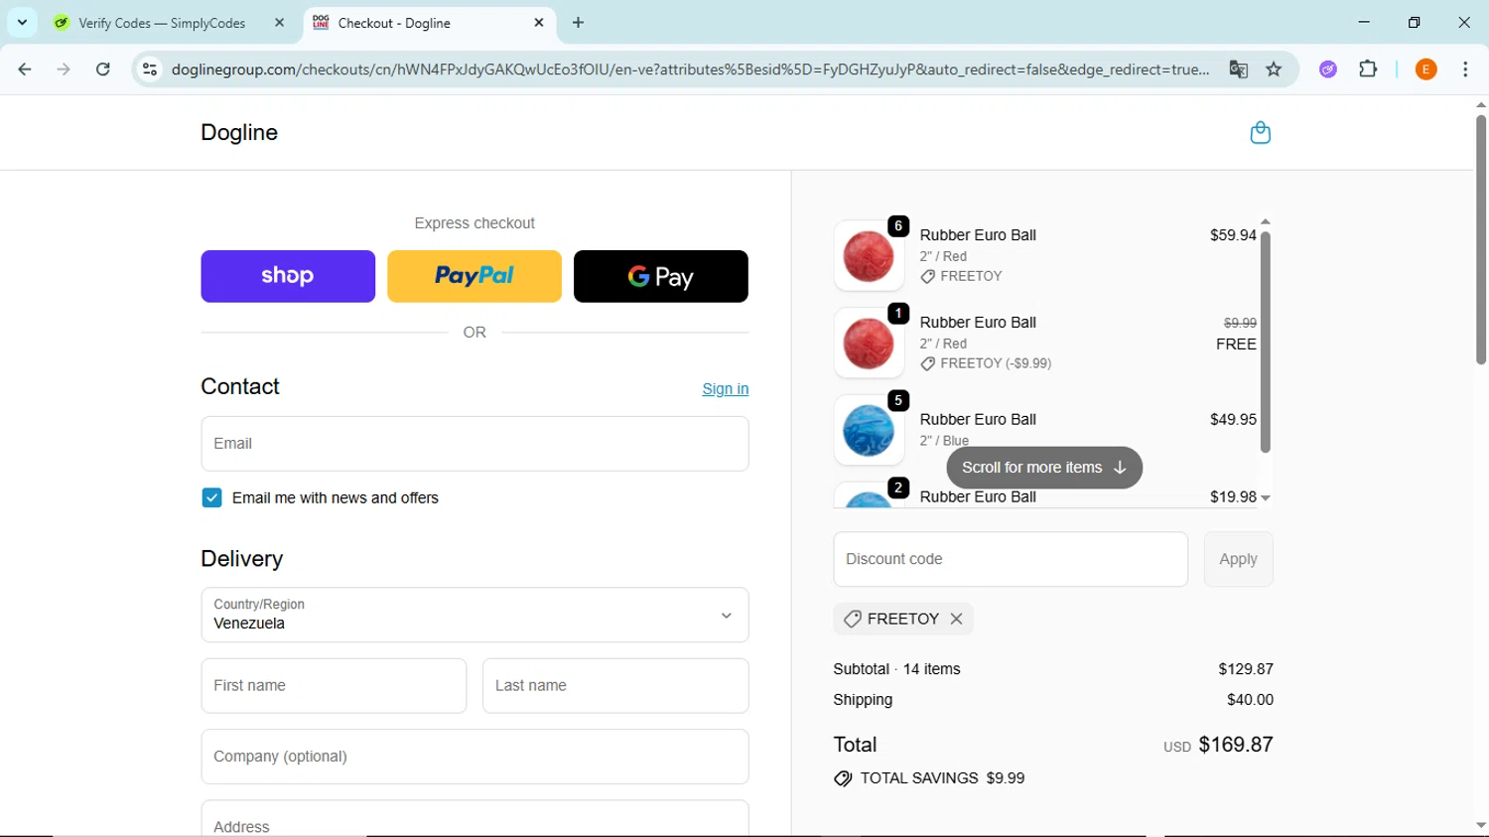Click the Sign in link
The height and width of the screenshot is (837, 1489).
click(x=726, y=389)
